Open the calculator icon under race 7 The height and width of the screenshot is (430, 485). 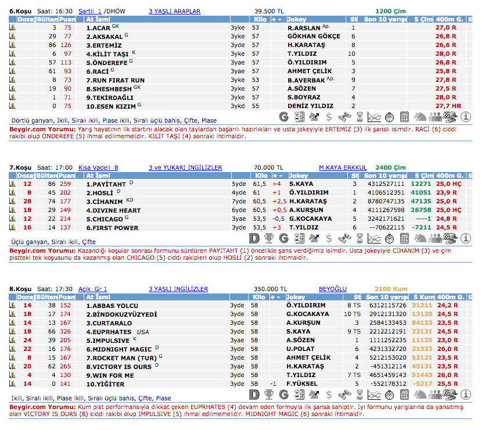[x=405, y=238]
